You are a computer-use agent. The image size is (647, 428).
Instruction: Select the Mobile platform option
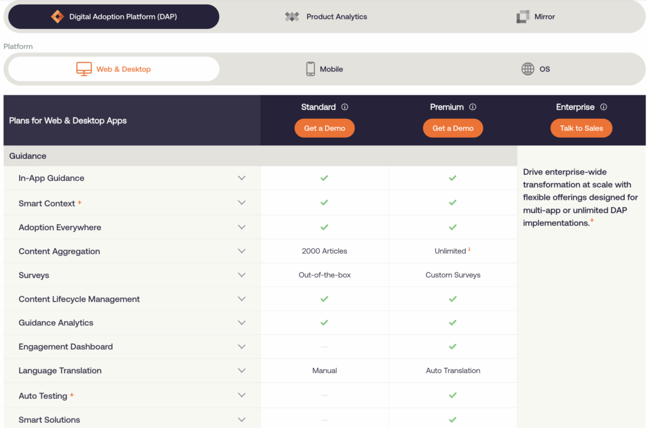pos(324,68)
